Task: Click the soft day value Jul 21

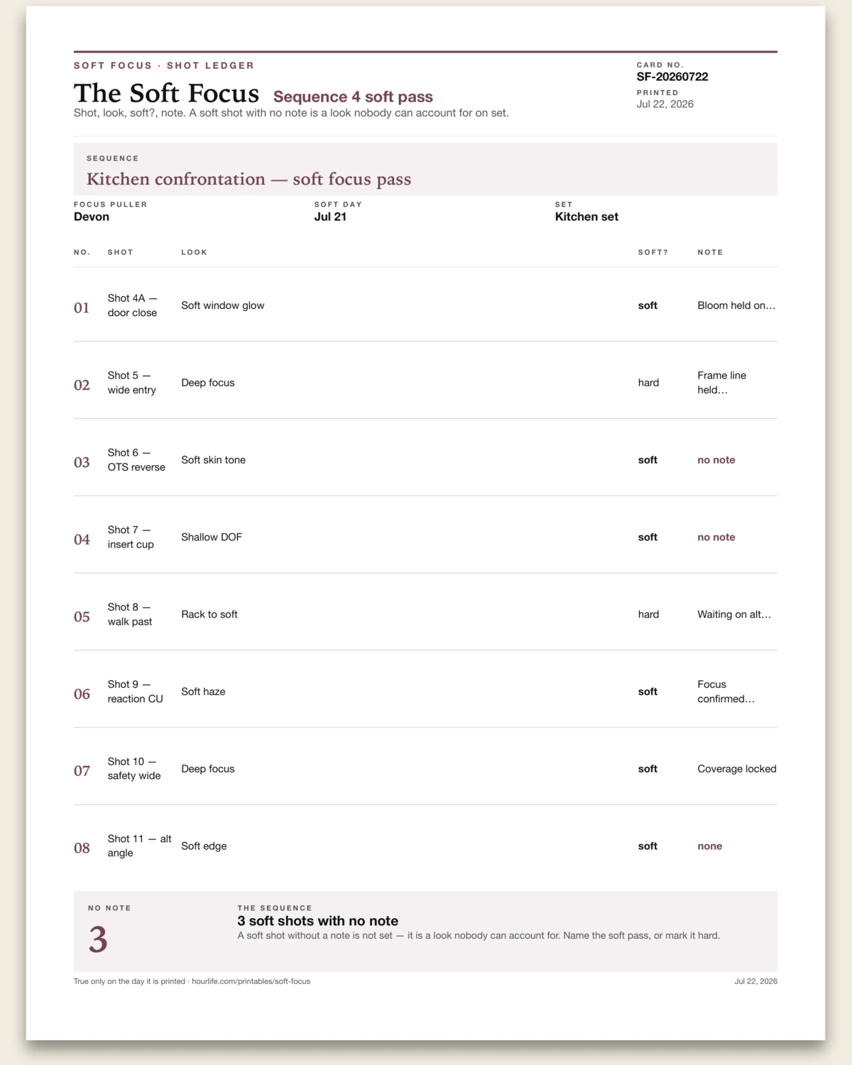Action: click(x=330, y=217)
